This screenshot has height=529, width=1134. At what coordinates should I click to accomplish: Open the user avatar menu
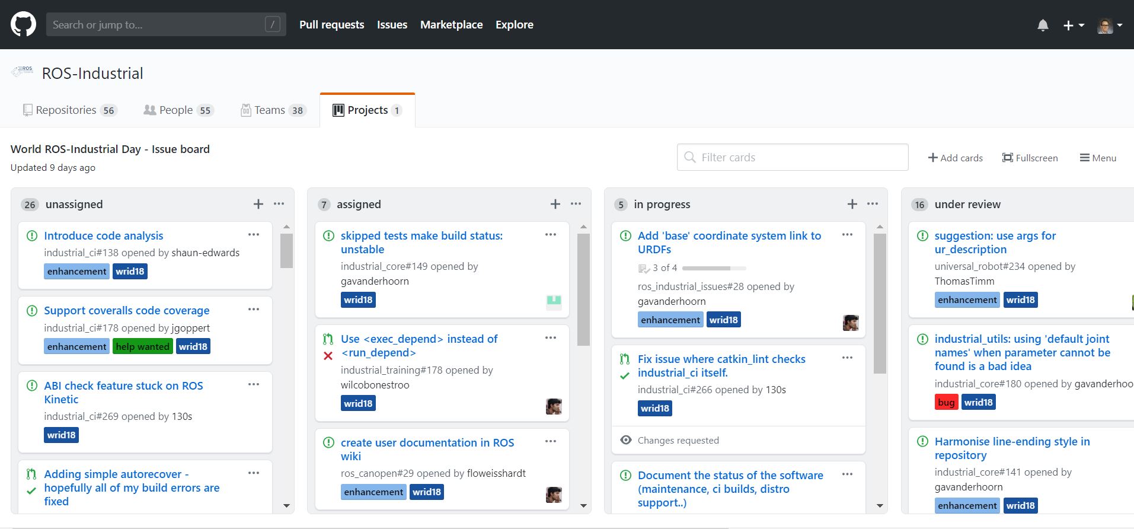point(1110,25)
